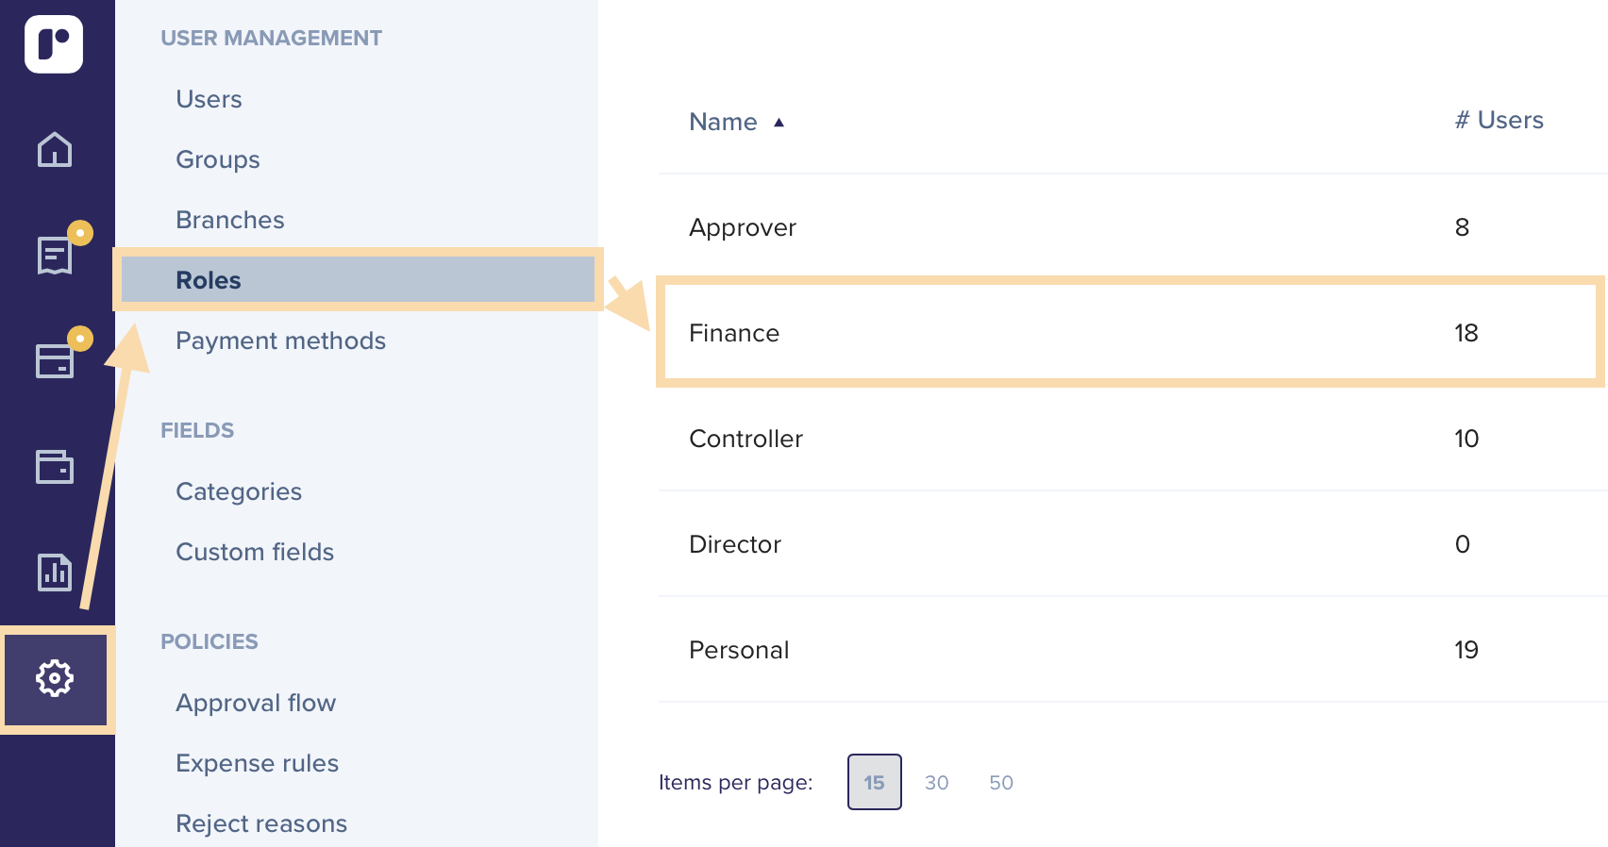Toggle sort arrow next to Name
This screenshot has width=1608, height=847.
click(x=779, y=123)
